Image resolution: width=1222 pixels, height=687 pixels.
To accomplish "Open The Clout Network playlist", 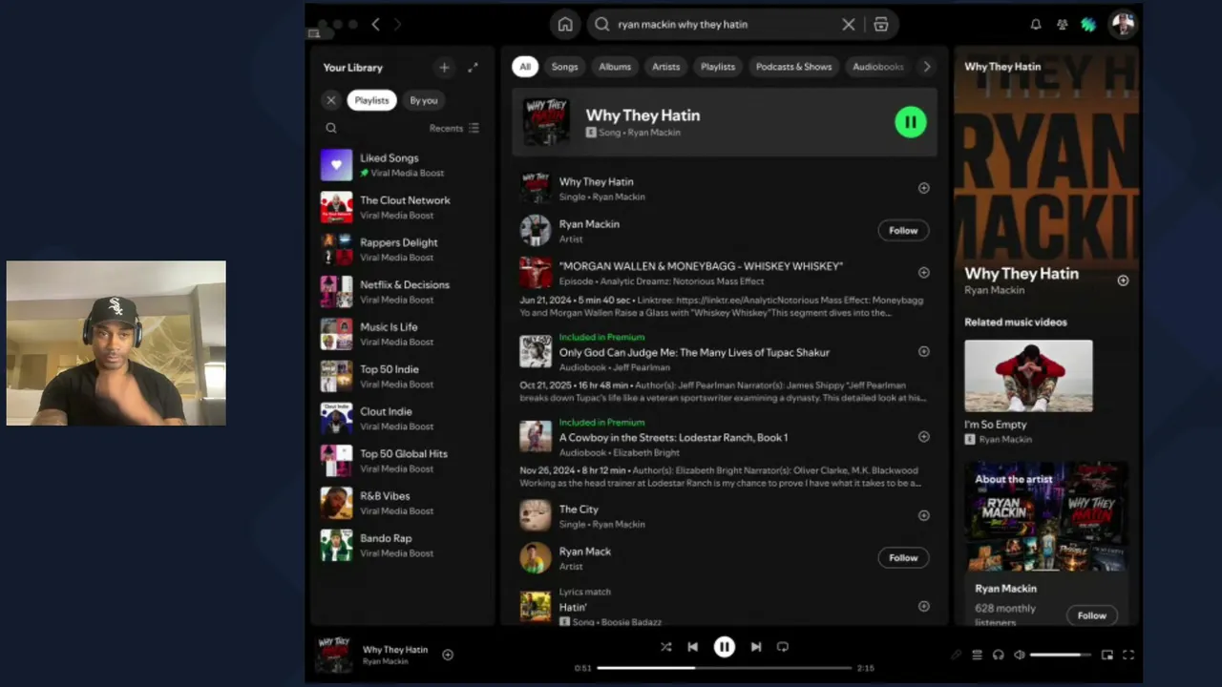I will click(401, 207).
